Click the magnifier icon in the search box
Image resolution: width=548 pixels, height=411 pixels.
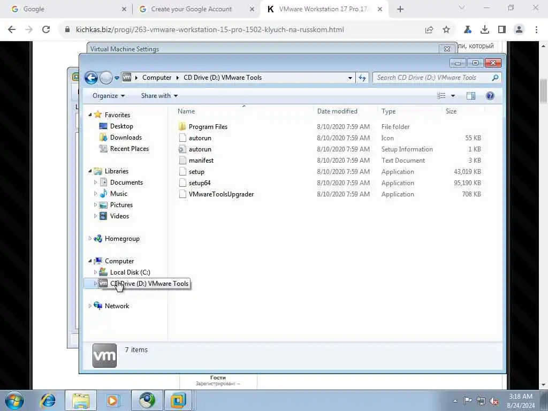pyautogui.click(x=495, y=78)
